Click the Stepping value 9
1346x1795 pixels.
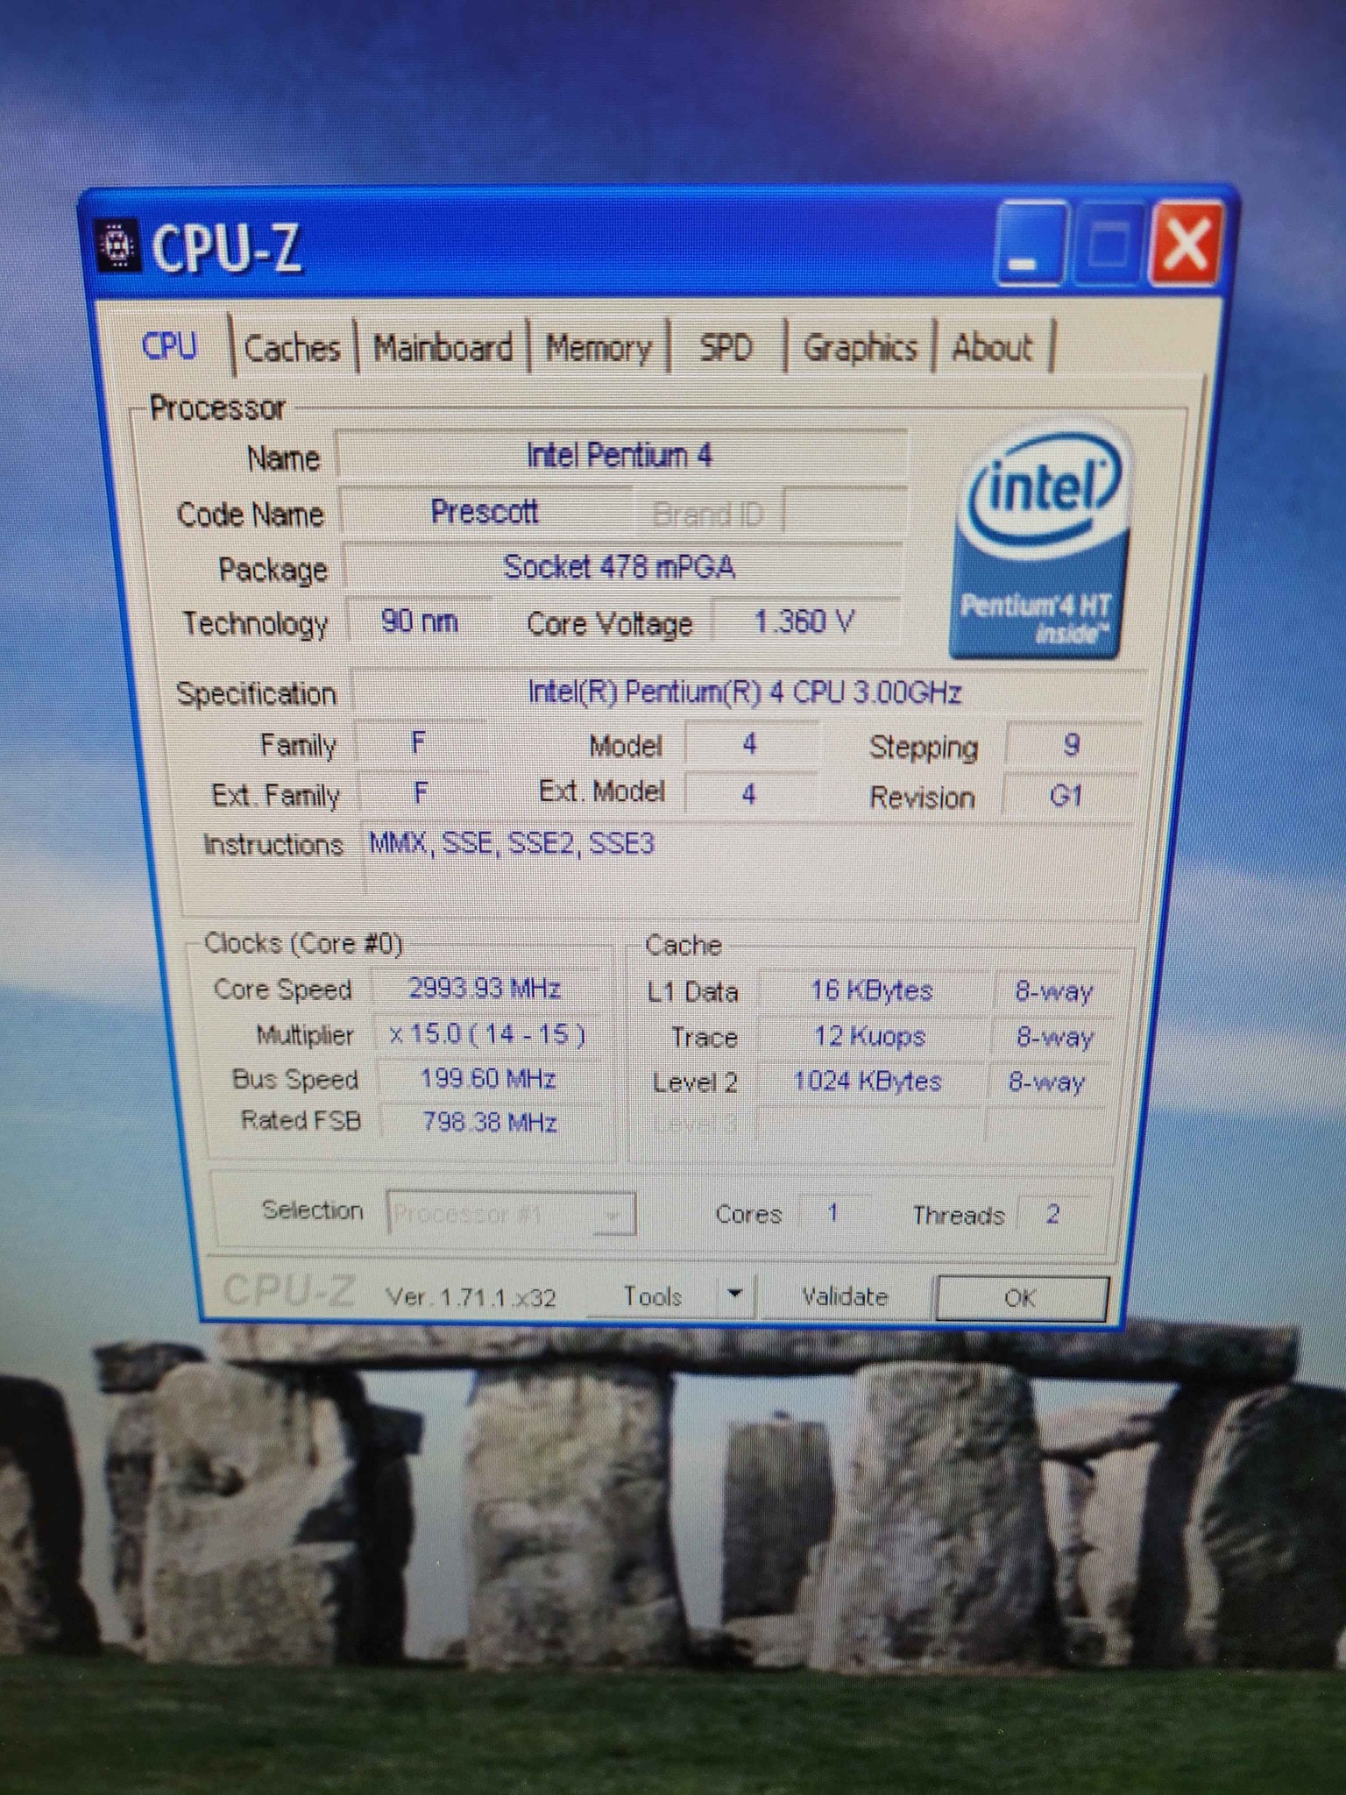click(x=1072, y=746)
